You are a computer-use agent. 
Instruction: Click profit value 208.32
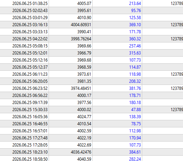(135, 81)
